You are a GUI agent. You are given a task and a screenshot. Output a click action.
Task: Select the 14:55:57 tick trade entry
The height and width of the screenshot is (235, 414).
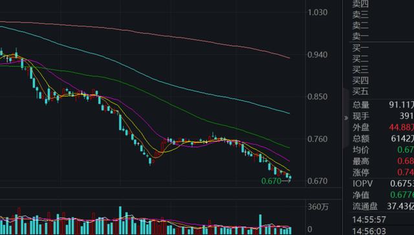coord(382,220)
